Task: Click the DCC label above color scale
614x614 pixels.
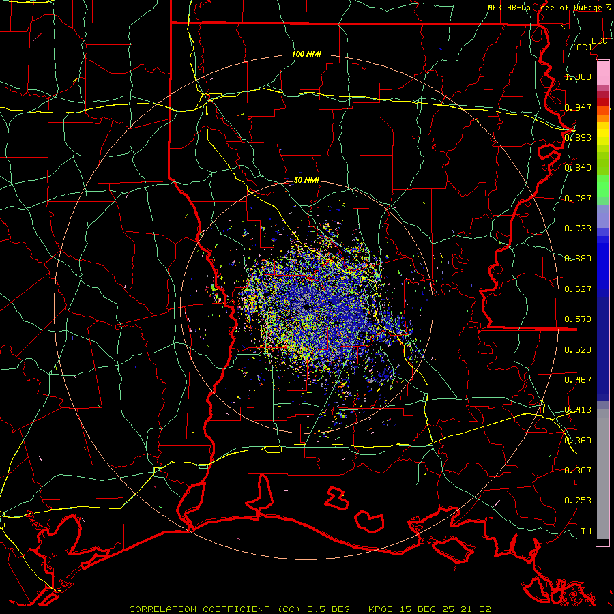Action: pos(599,41)
